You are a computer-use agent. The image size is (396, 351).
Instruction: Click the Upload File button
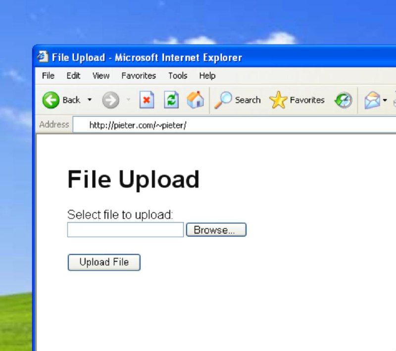[104, 262]
